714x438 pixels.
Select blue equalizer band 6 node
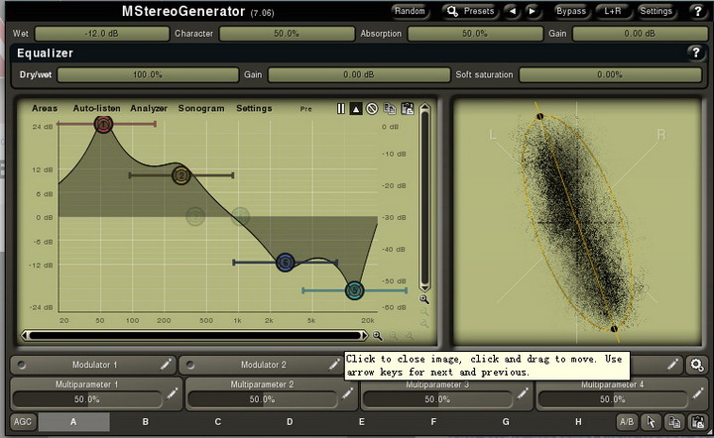tap(286, 263)
